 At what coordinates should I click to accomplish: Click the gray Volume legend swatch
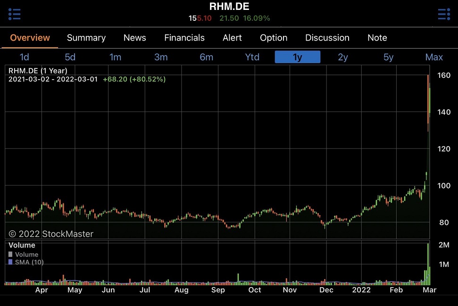click(x=10, y=254)
